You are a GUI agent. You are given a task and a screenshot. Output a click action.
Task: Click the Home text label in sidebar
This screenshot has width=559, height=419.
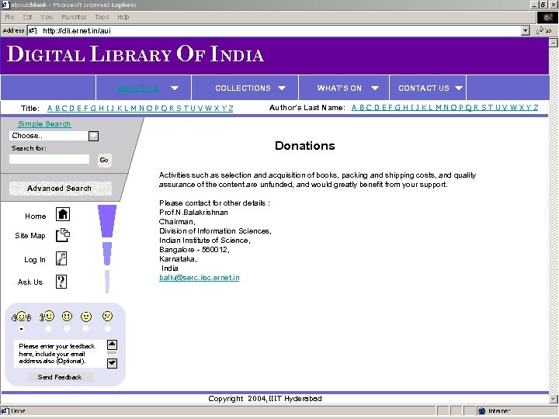(x=35, y=216)
